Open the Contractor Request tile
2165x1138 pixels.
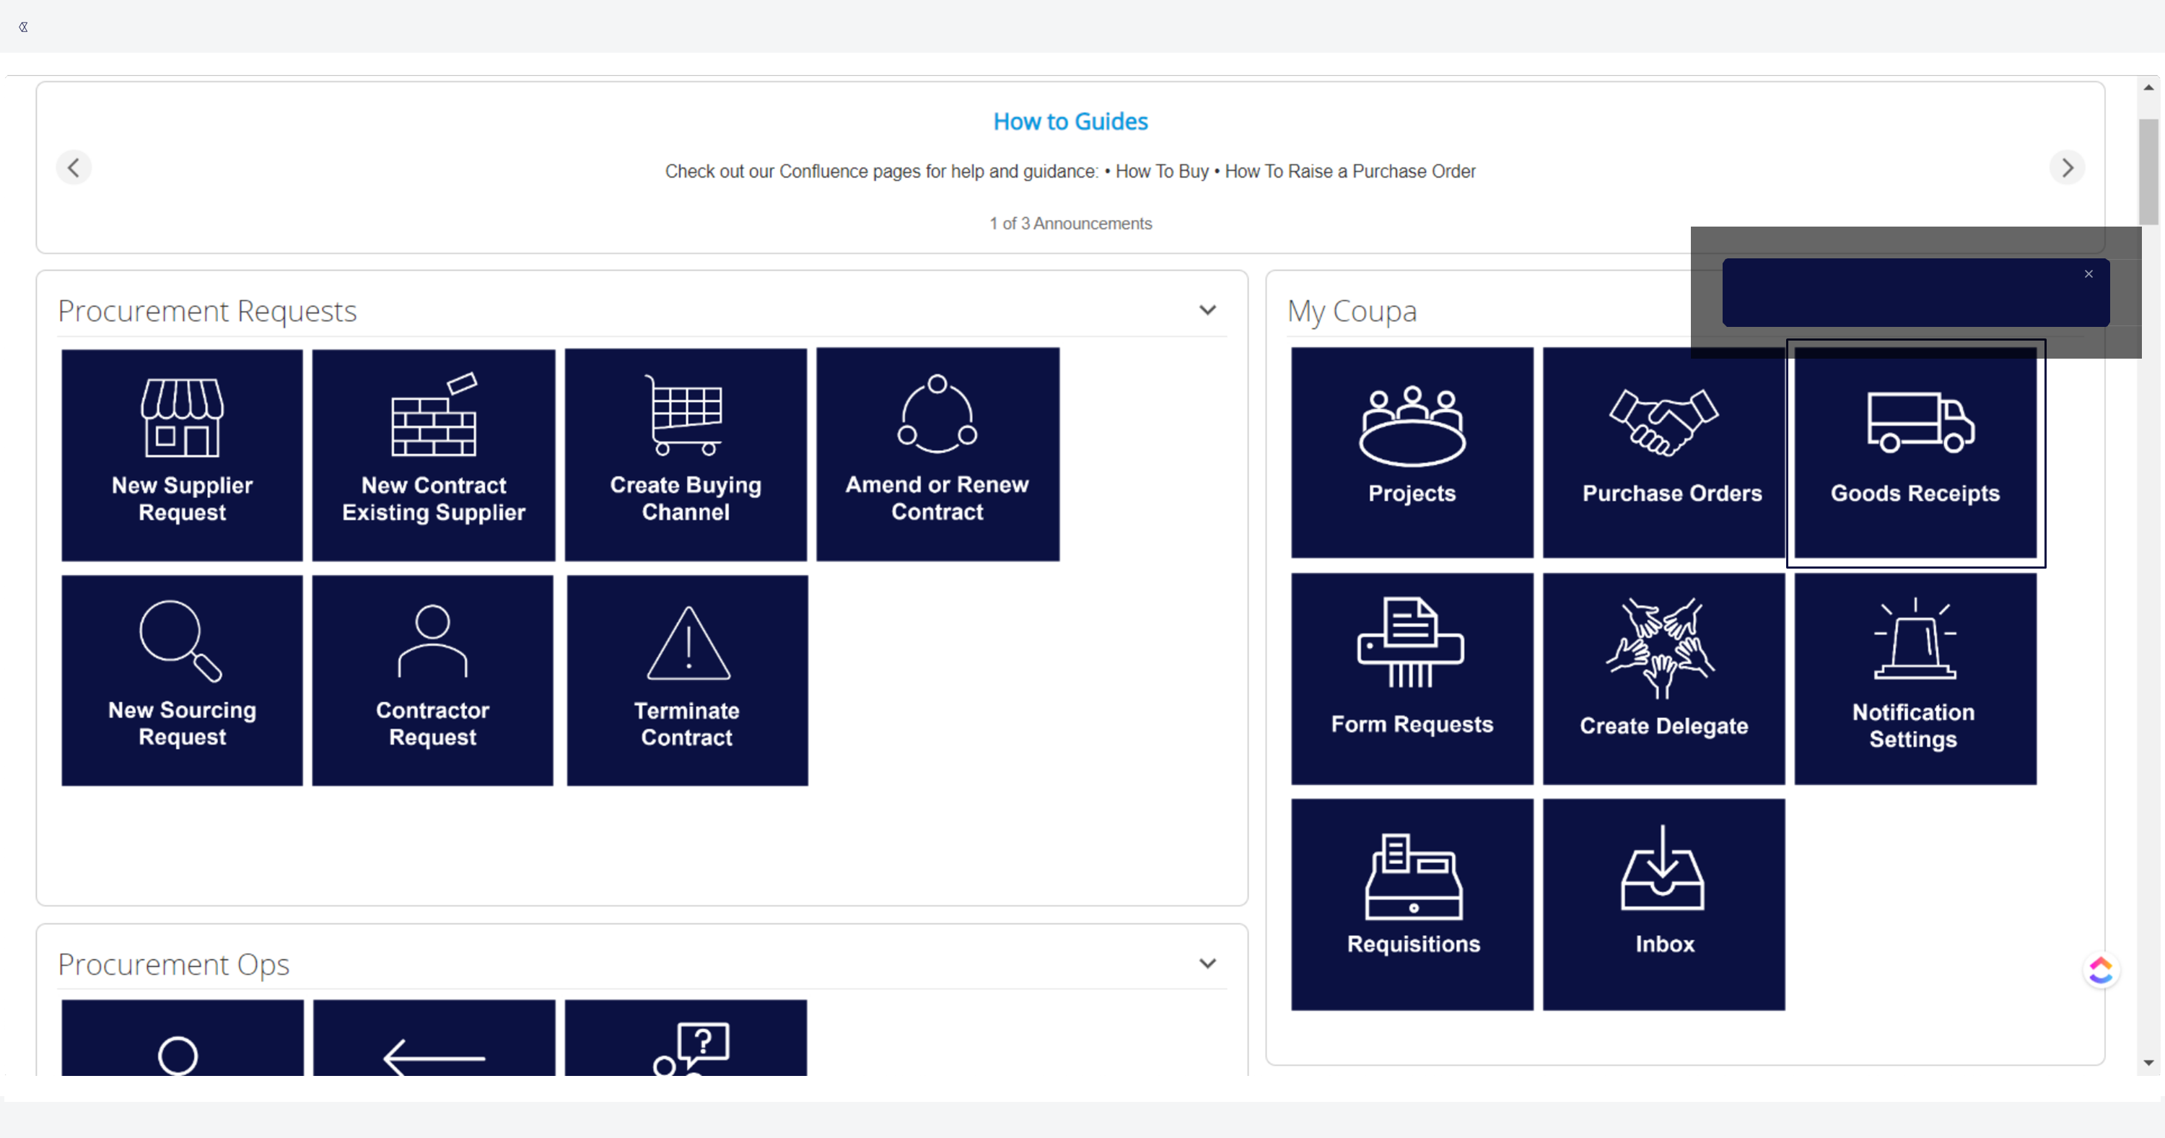coord(433,680)
